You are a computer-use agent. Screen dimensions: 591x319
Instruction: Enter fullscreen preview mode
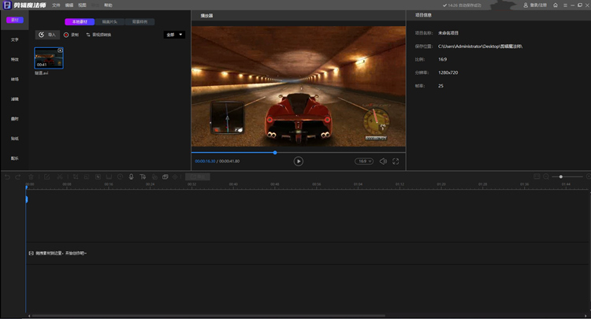[x=396, y=161]
